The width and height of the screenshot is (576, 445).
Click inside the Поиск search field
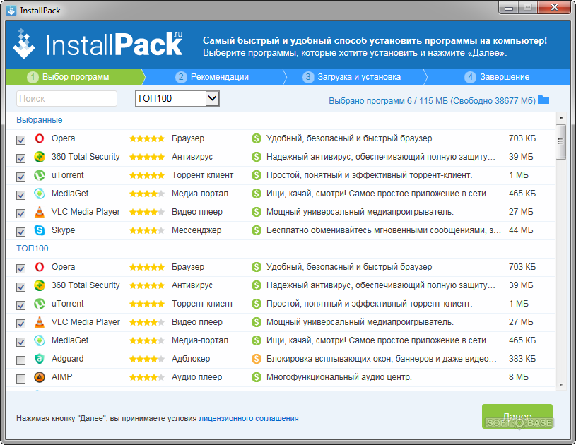(x=67, y=98)
